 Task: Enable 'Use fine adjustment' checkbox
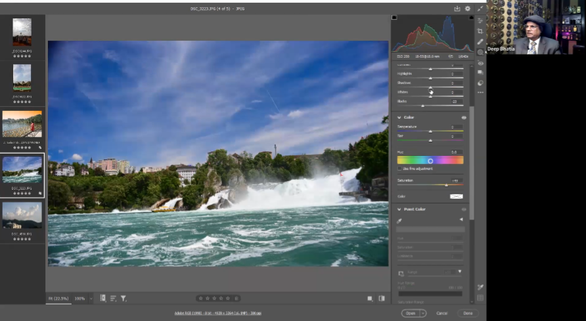point(400,169)
